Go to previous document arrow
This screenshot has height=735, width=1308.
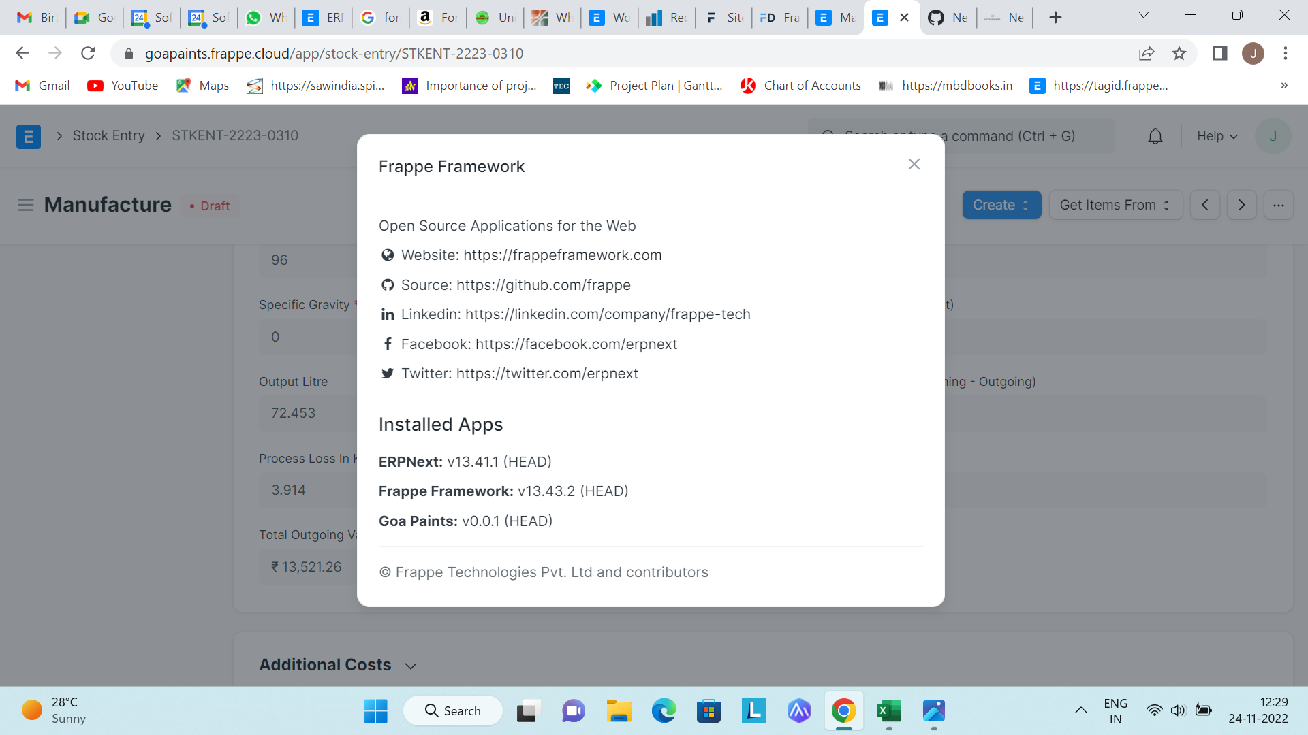[1204, 205]
